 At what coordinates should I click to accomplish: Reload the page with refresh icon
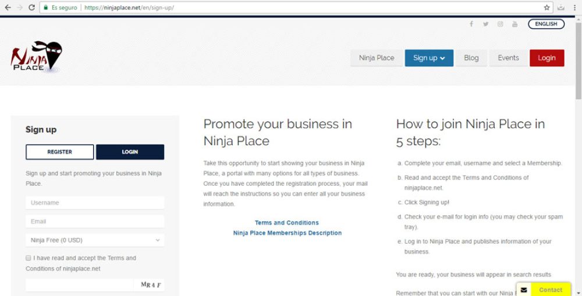pos(33,8)
